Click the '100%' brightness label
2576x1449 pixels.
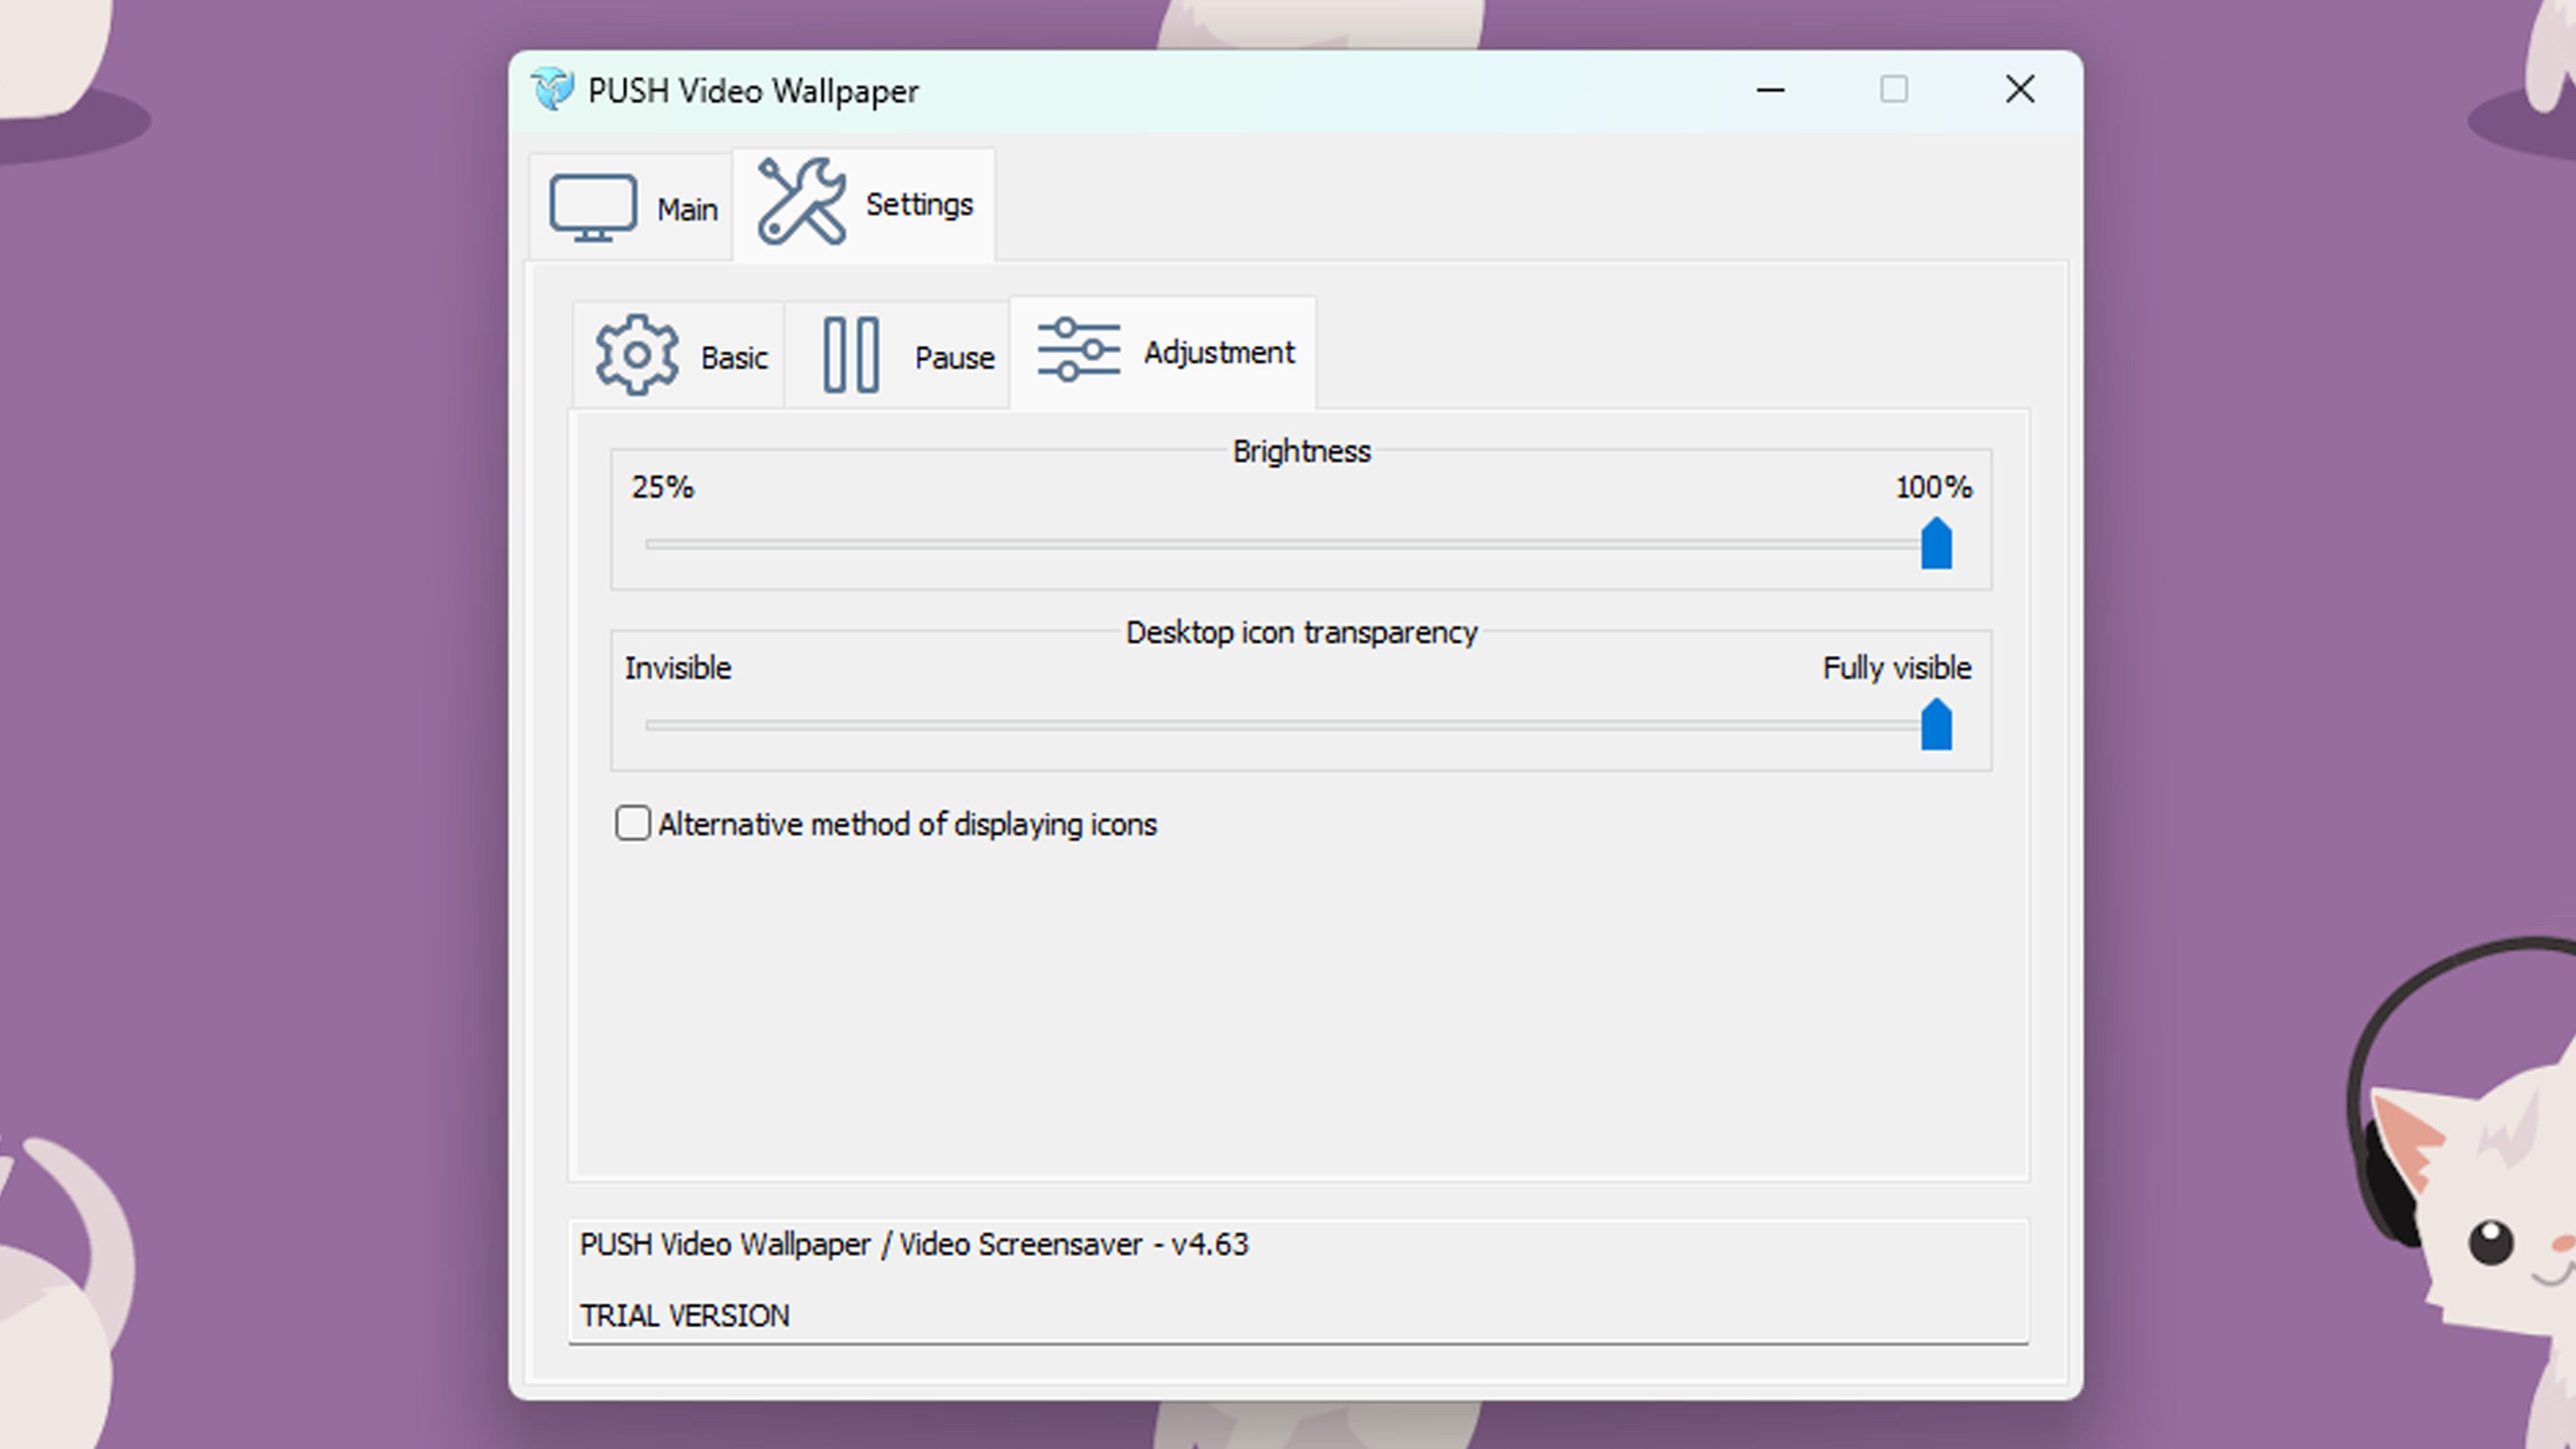(x=1934, y=487)
